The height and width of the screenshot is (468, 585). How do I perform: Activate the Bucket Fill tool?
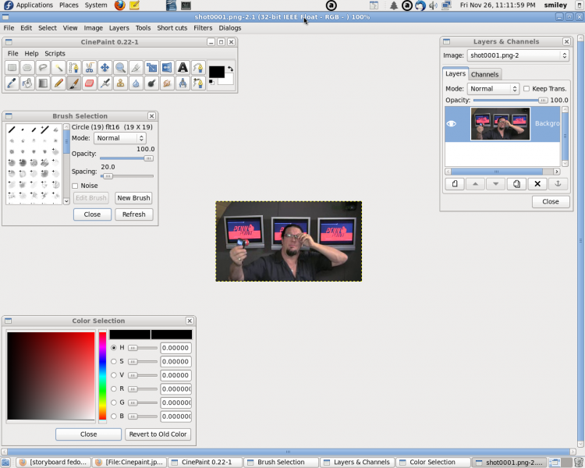point(27,83)
